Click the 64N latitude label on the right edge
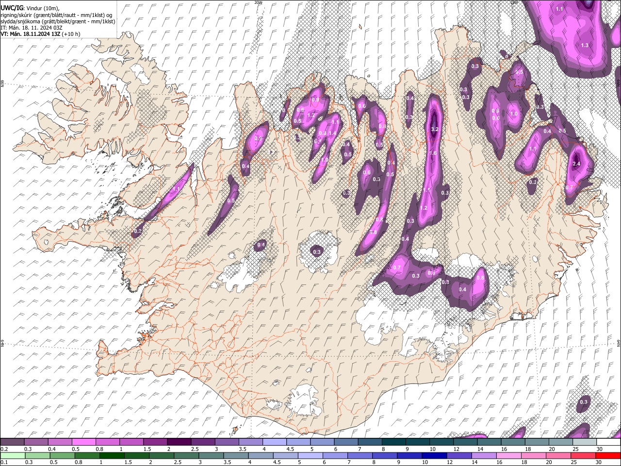Viewport: 621px width, 466px height. coord(619,343)
